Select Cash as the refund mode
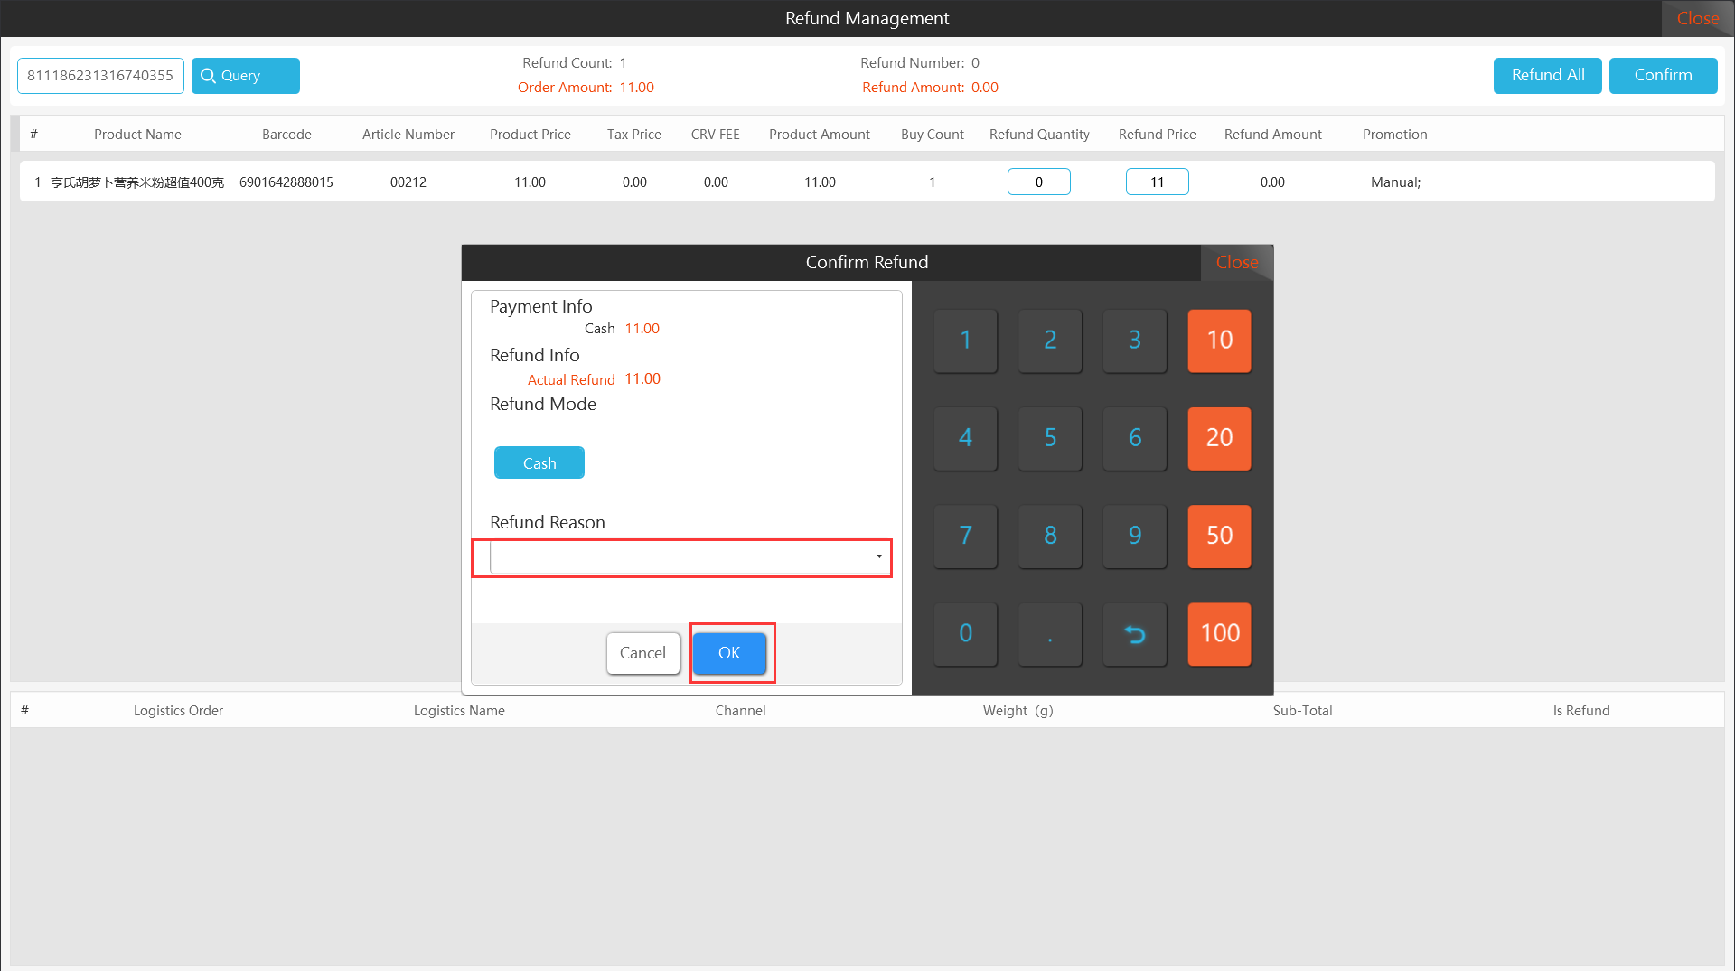This screenshot has width=1735, height=971. (x=539, y=463)
